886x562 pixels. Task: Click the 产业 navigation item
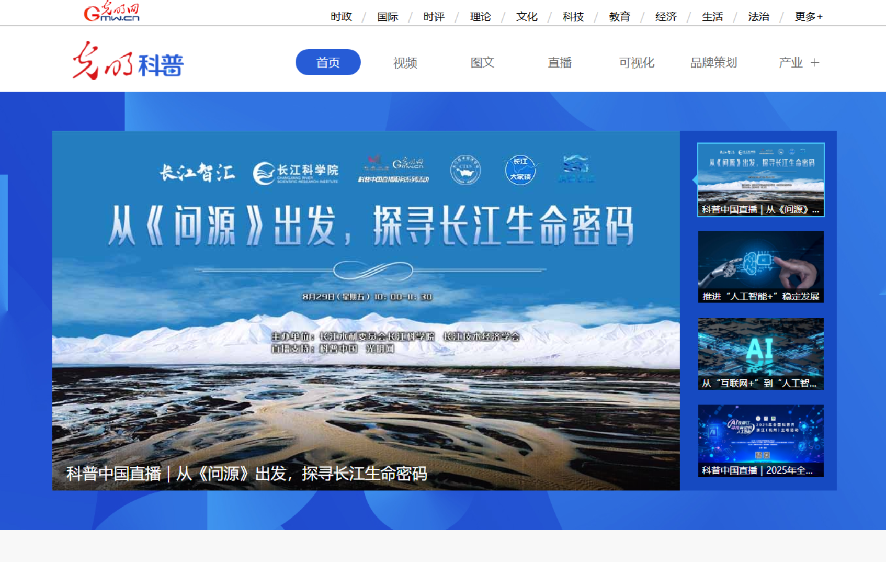coord(790,63)
